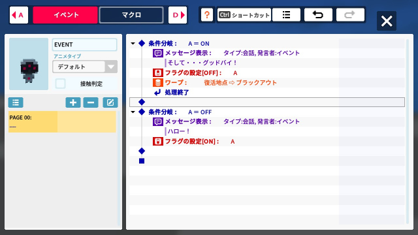This screenshot has height=235, width=418.
Task: Select the PAGE 00 entry
Action: point(62,122)
